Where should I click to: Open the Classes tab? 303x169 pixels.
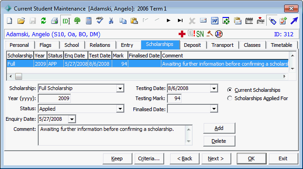point(252,45)
